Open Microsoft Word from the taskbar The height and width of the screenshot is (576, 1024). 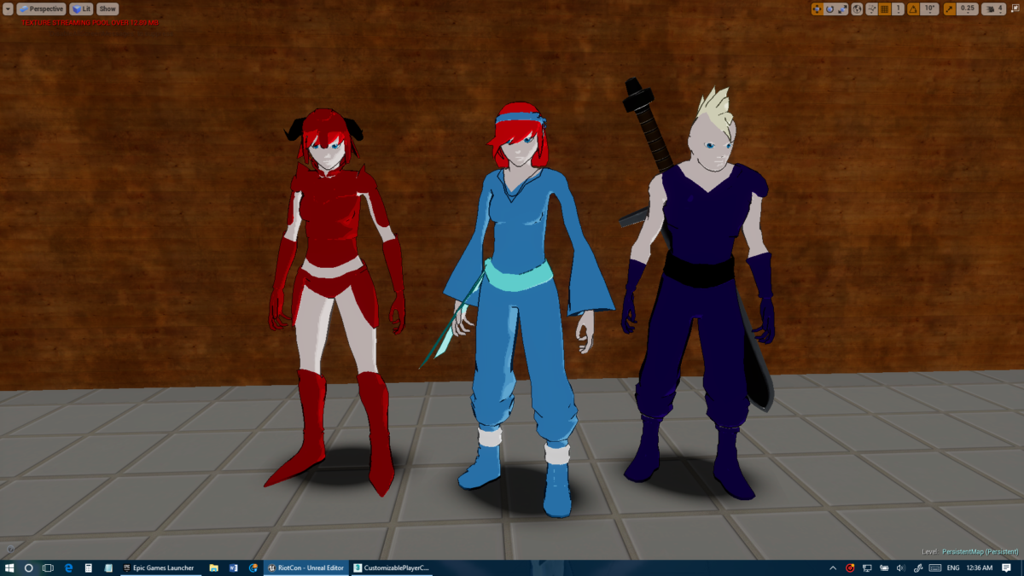coord(233,567)
